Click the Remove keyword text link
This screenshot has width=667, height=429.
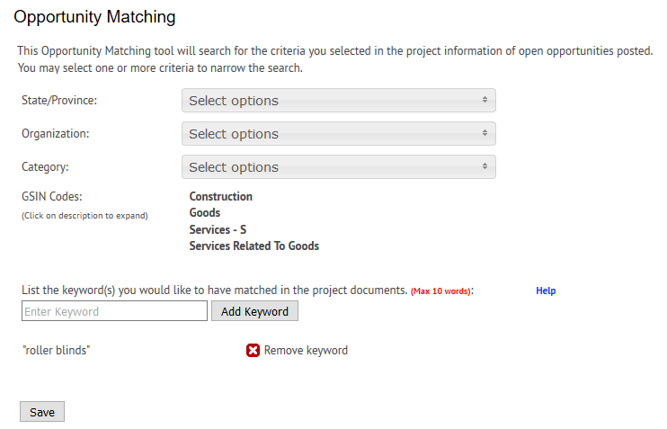(306, 351)
